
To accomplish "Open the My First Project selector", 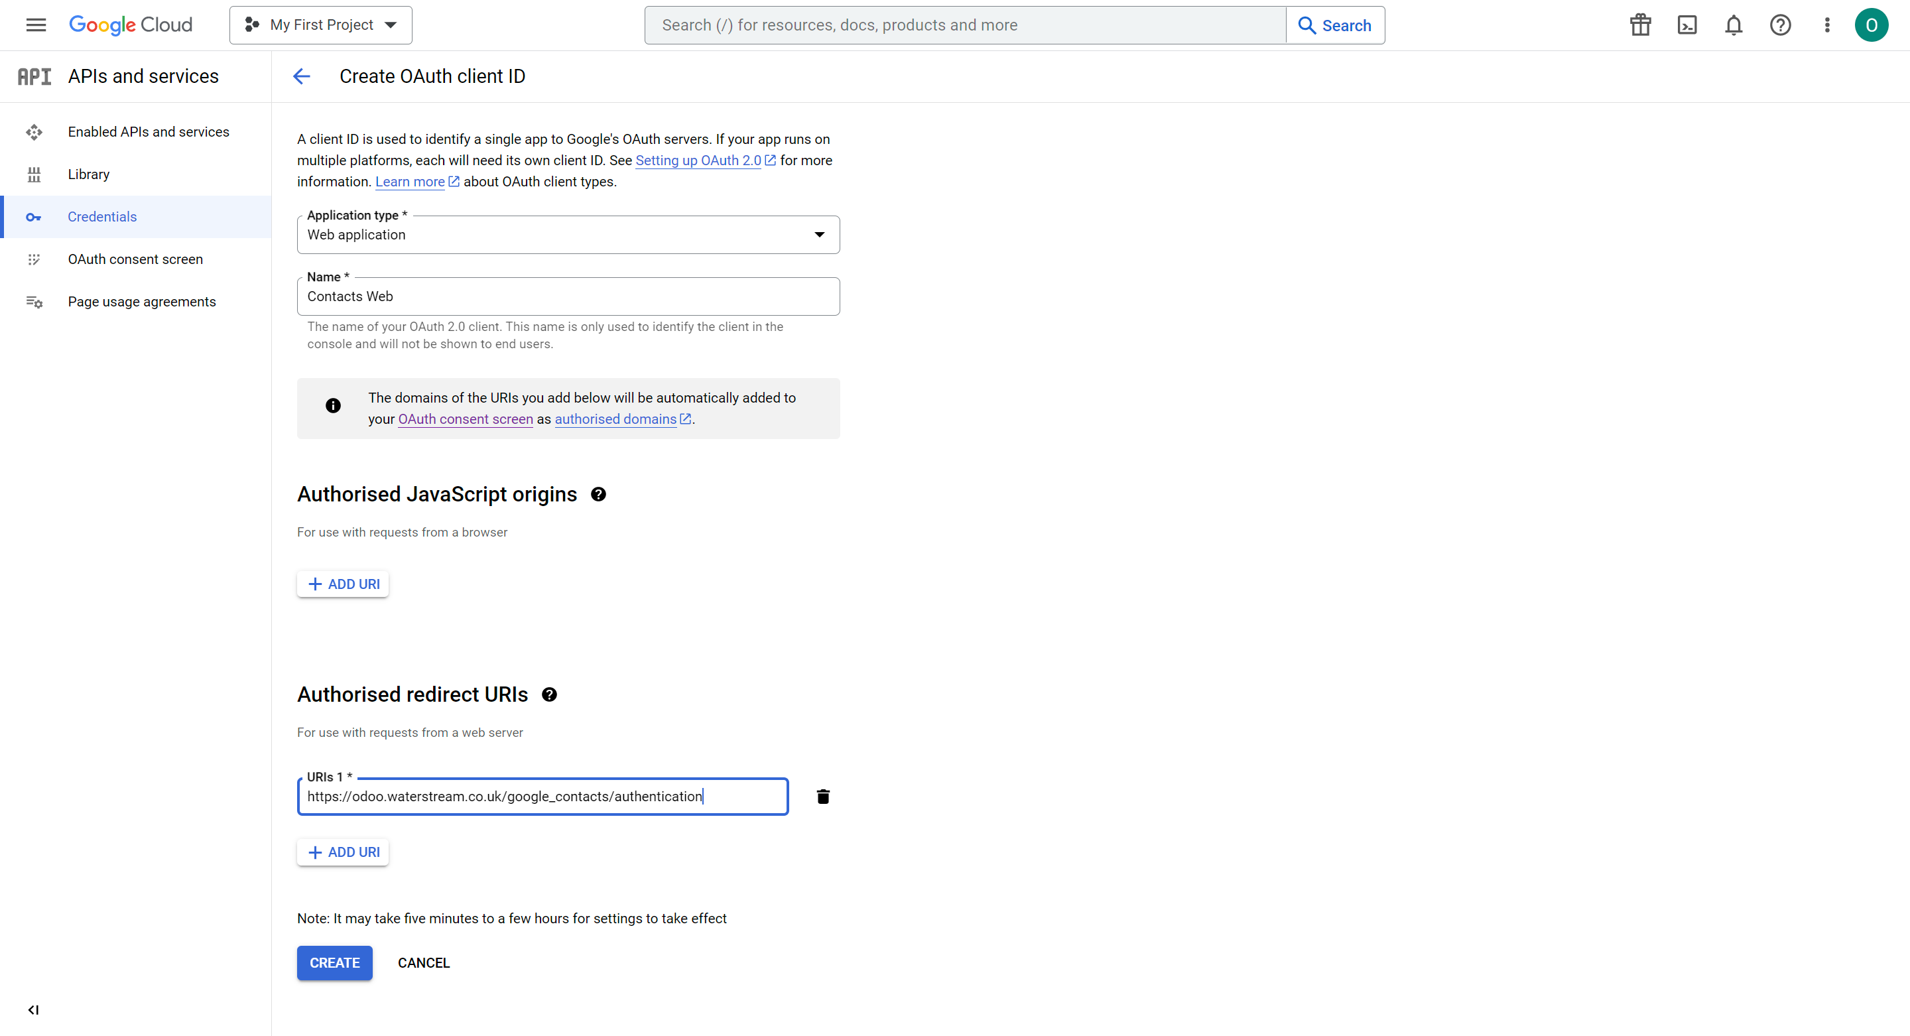I will pos(320,25).
